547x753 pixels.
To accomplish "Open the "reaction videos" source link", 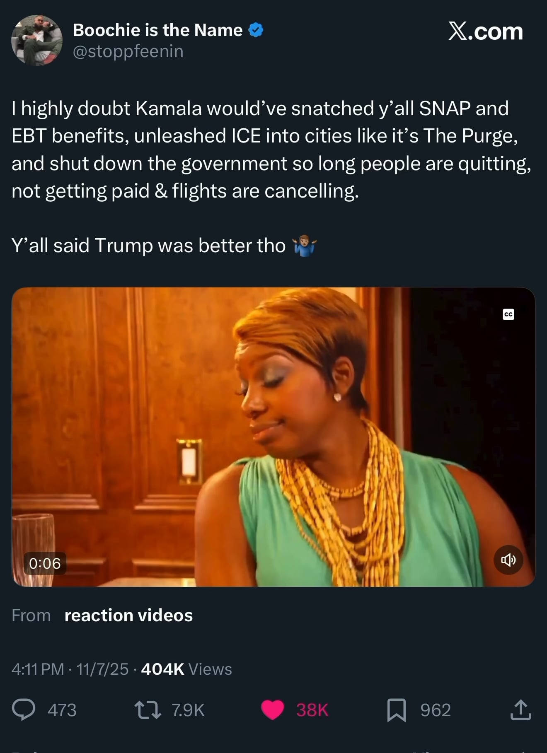I will click(x=128, y=615).
